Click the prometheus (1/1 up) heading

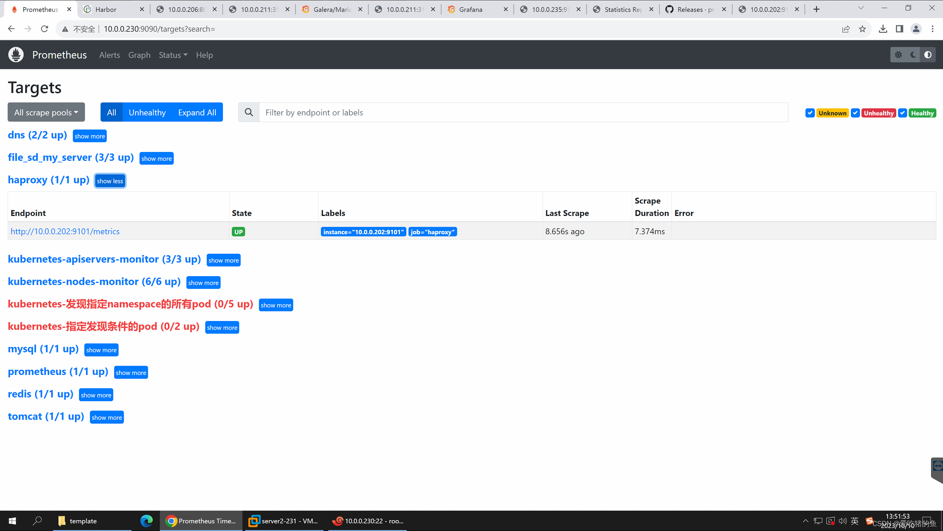(58, 372)
